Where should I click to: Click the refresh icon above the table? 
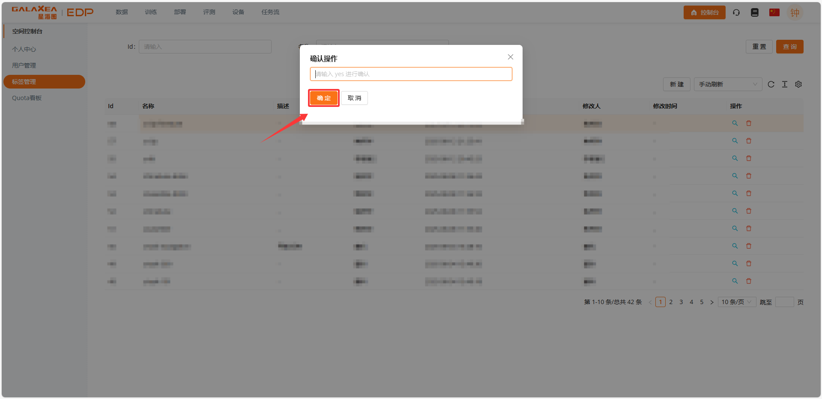(771, 84)
